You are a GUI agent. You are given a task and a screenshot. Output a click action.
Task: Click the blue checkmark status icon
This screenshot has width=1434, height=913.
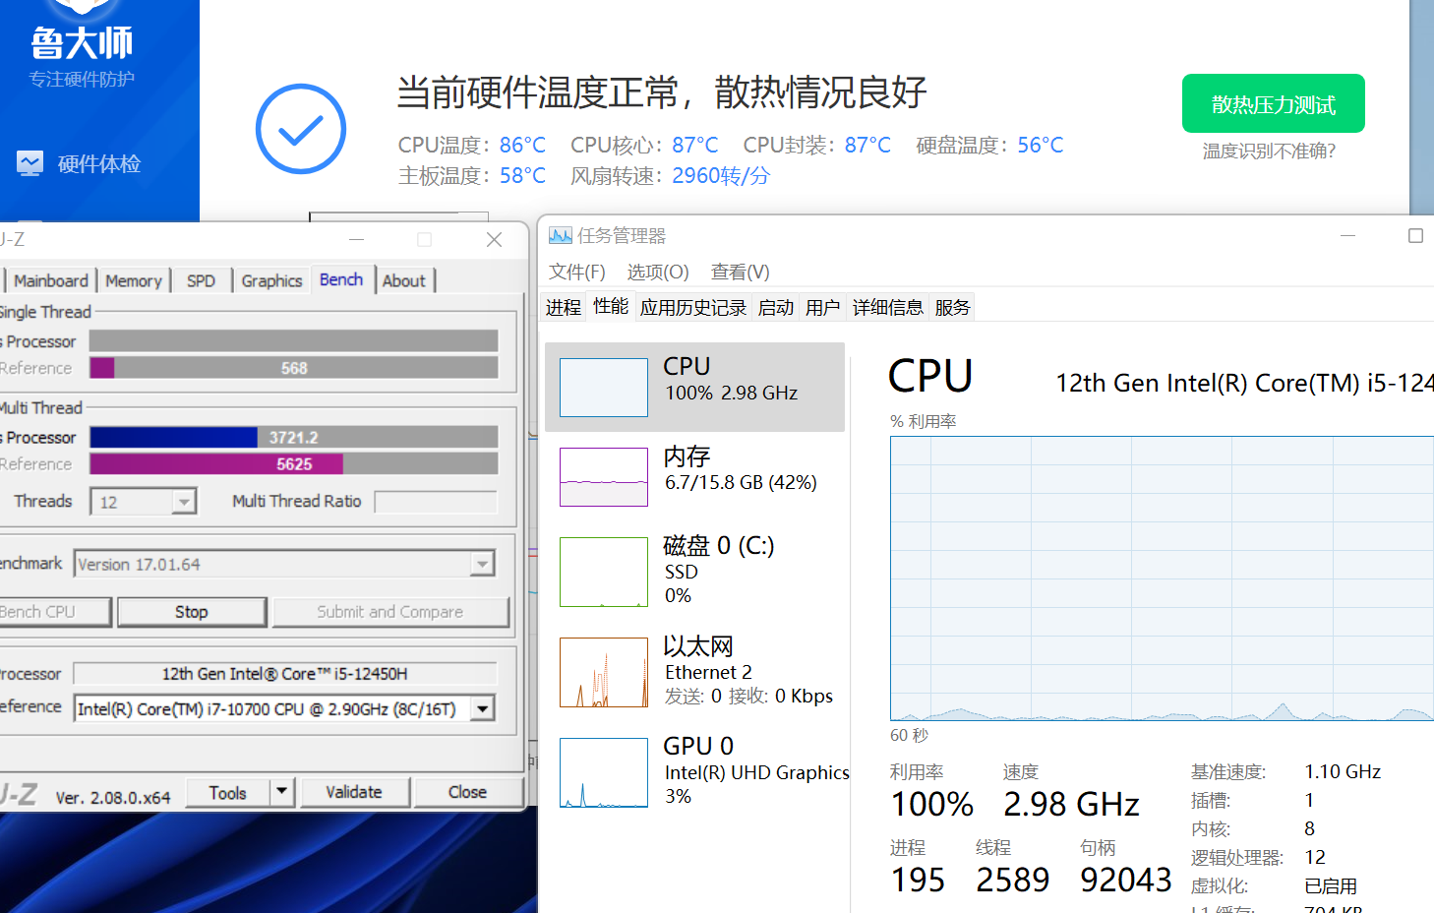301,129
